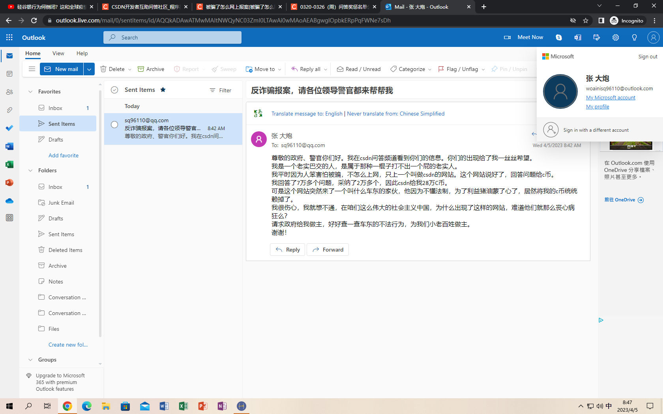Compose a New mail
663x414 pixels.
tap(62, 69)
